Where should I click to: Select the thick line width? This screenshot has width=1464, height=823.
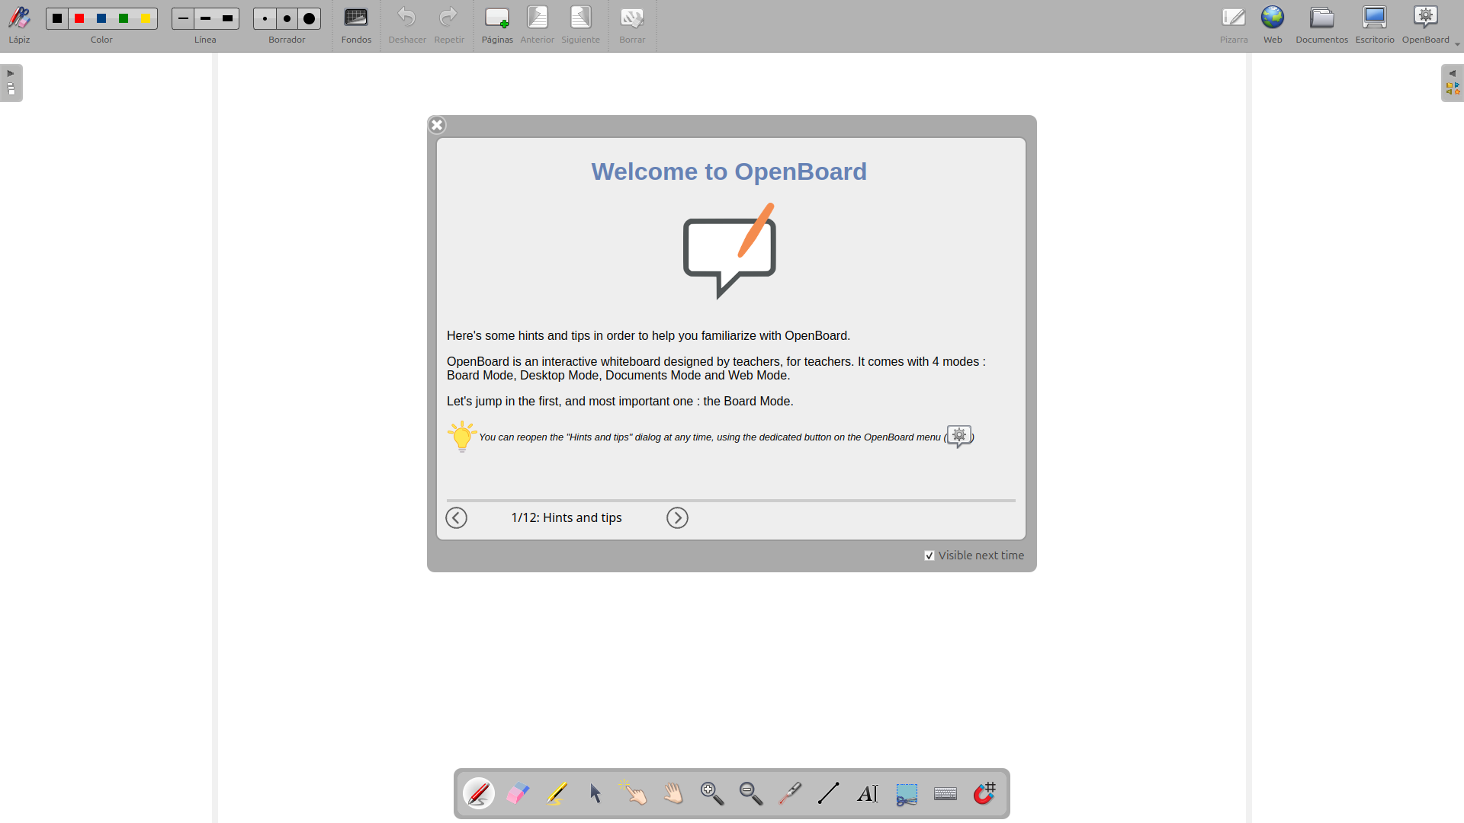[227, 18]
